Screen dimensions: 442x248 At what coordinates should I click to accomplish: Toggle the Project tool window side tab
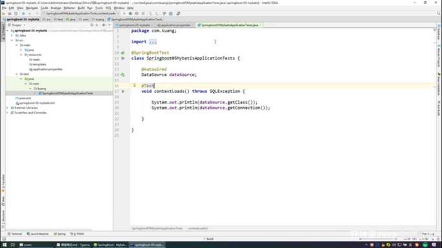coord(3,32)
